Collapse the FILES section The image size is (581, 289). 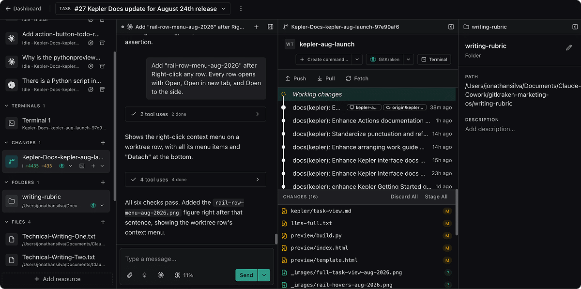click(6, 222)
